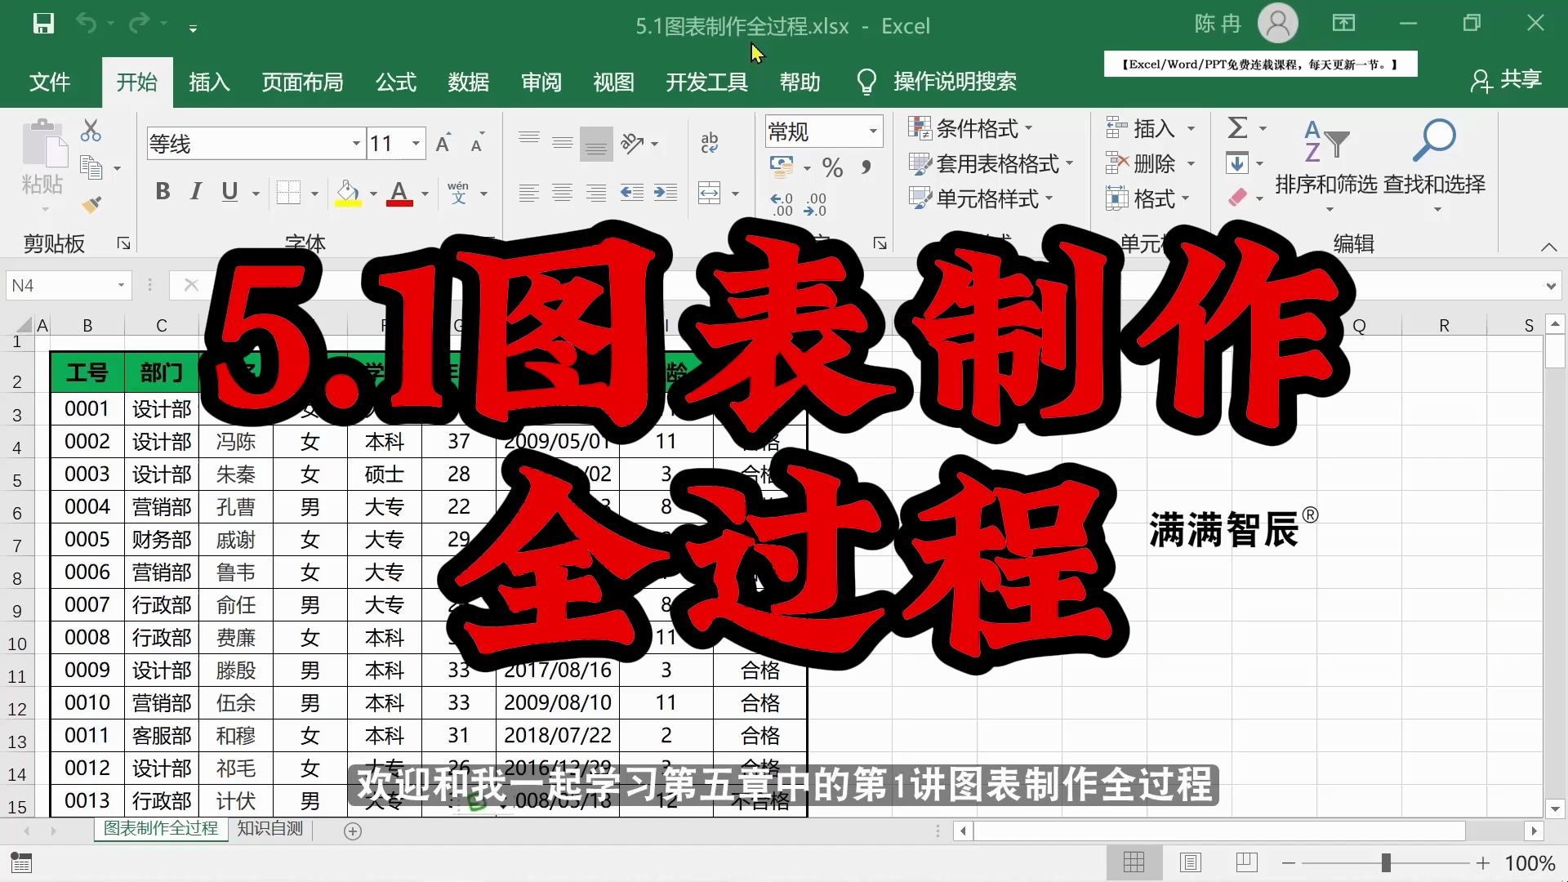Image resolution: width=1568 pixels, height=882 pixels.
Task: Toggle italic formatting with the I button
Action: [x=194, y=192]
